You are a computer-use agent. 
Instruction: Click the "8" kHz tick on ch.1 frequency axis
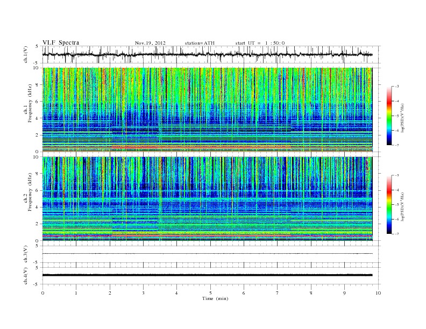point(38,85)
